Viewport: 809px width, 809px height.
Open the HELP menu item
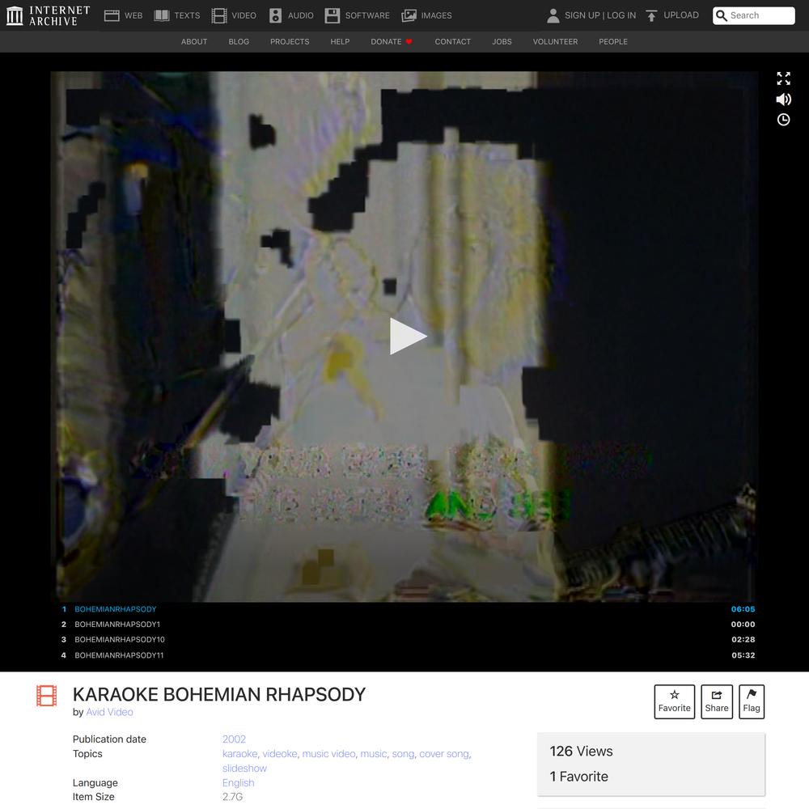point(340,42)
